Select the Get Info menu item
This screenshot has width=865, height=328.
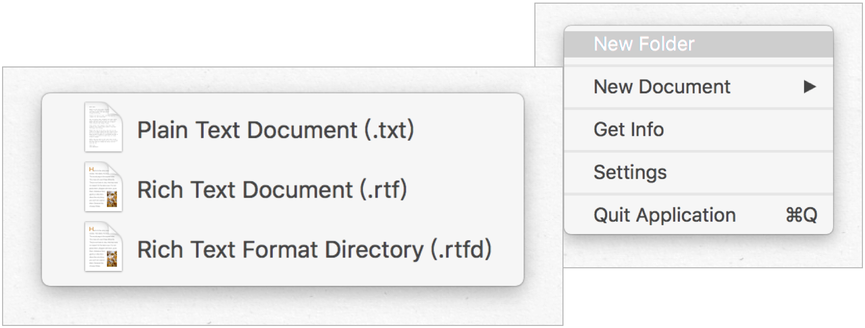click(x=698, y=129)
